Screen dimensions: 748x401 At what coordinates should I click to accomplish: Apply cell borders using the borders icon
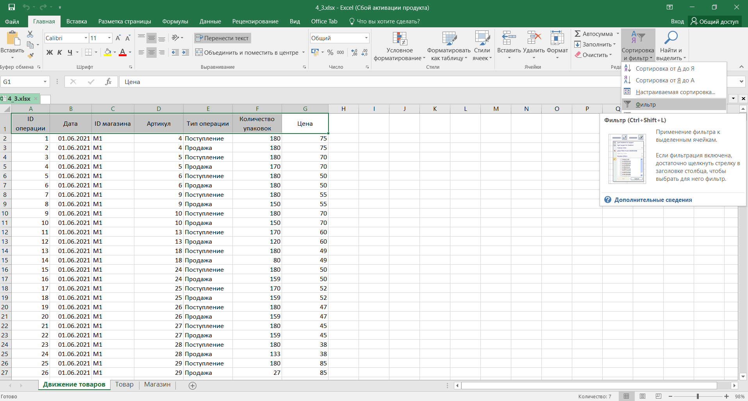pos(89,52)
